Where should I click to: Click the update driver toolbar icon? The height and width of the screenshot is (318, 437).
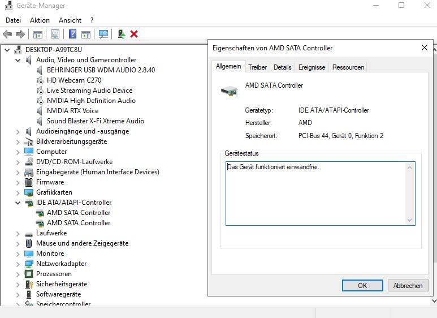pos(121,34)
